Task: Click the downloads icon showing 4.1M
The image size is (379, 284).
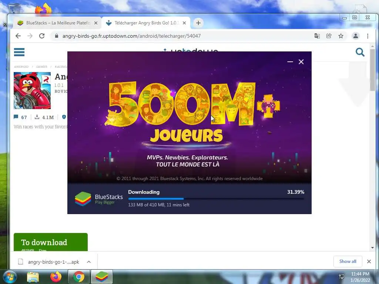Action: point(37,117)
